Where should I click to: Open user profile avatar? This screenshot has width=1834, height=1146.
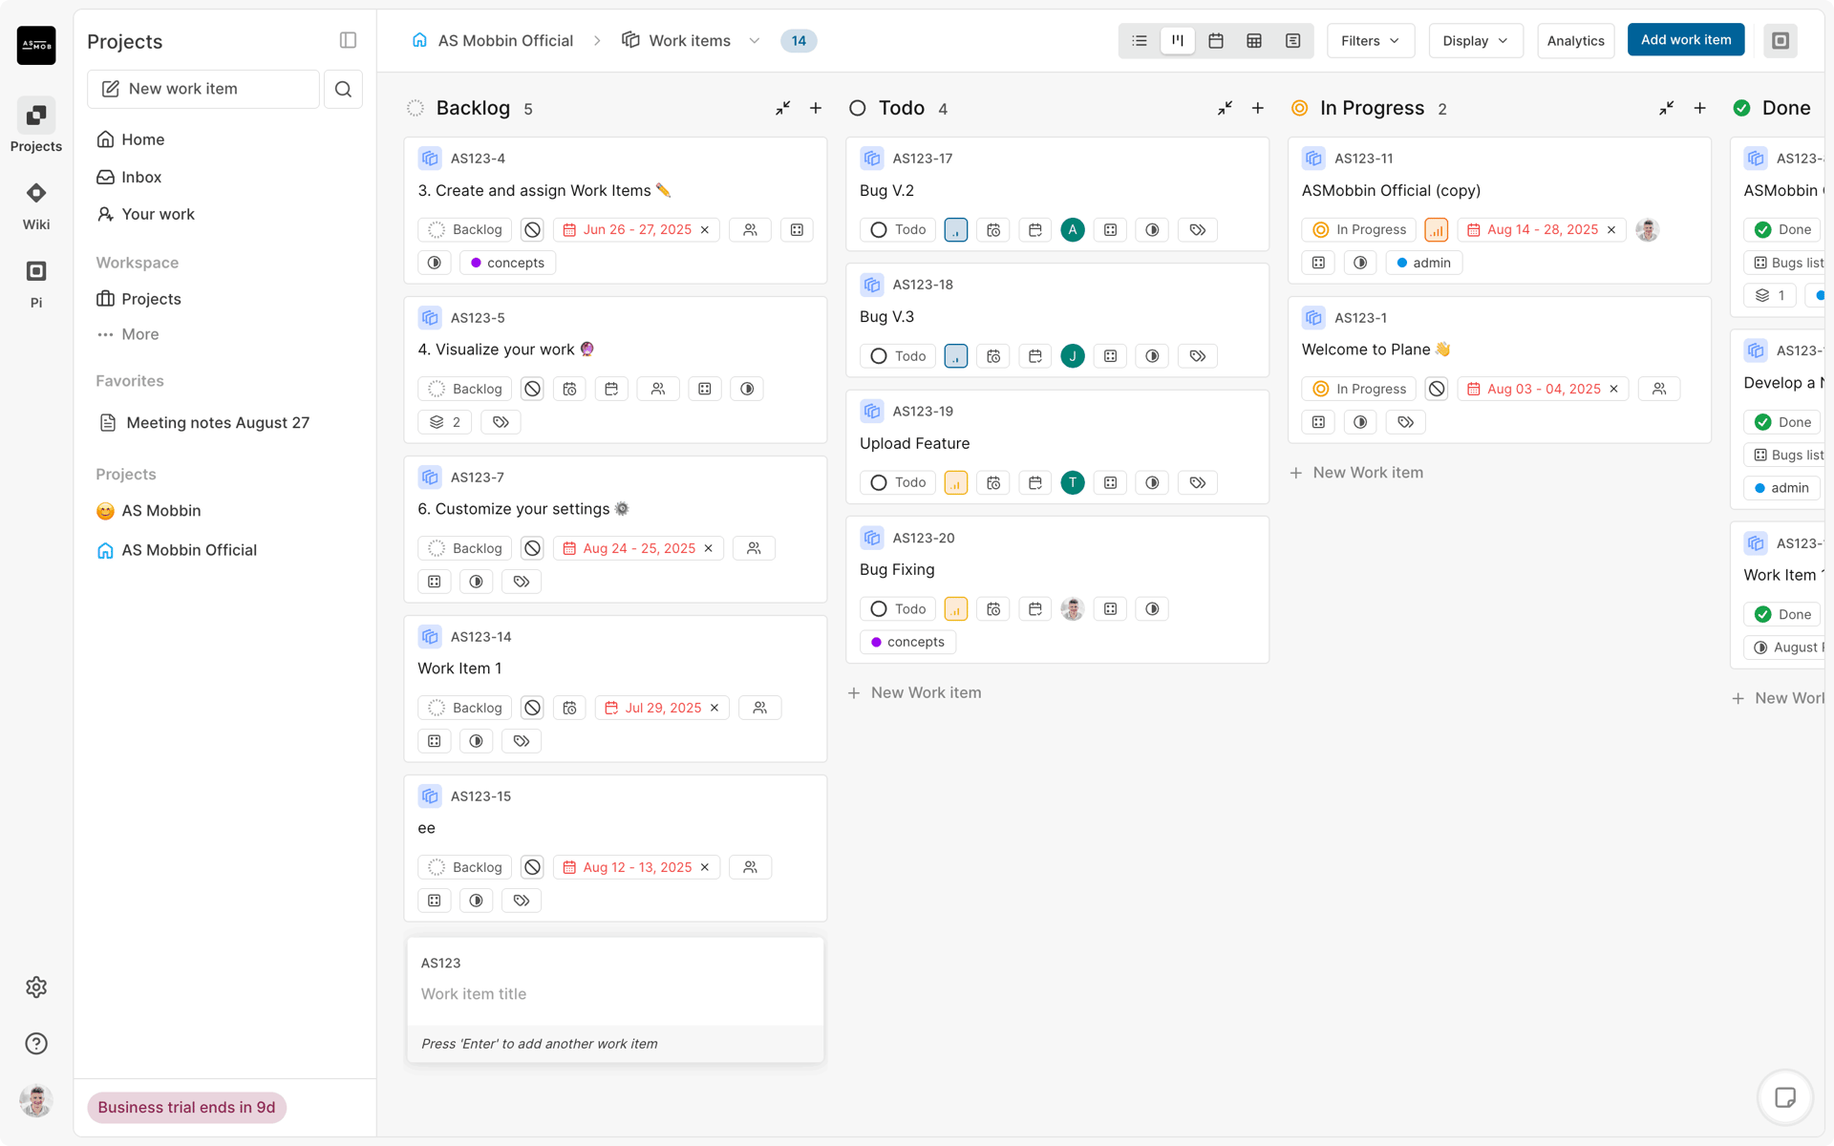(36, 1101)
